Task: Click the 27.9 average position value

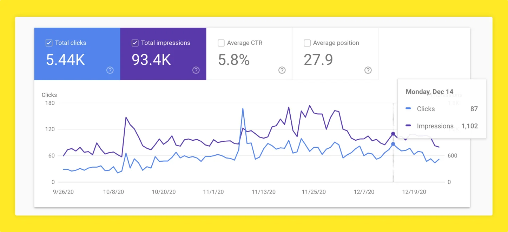Action: point(318,60)
